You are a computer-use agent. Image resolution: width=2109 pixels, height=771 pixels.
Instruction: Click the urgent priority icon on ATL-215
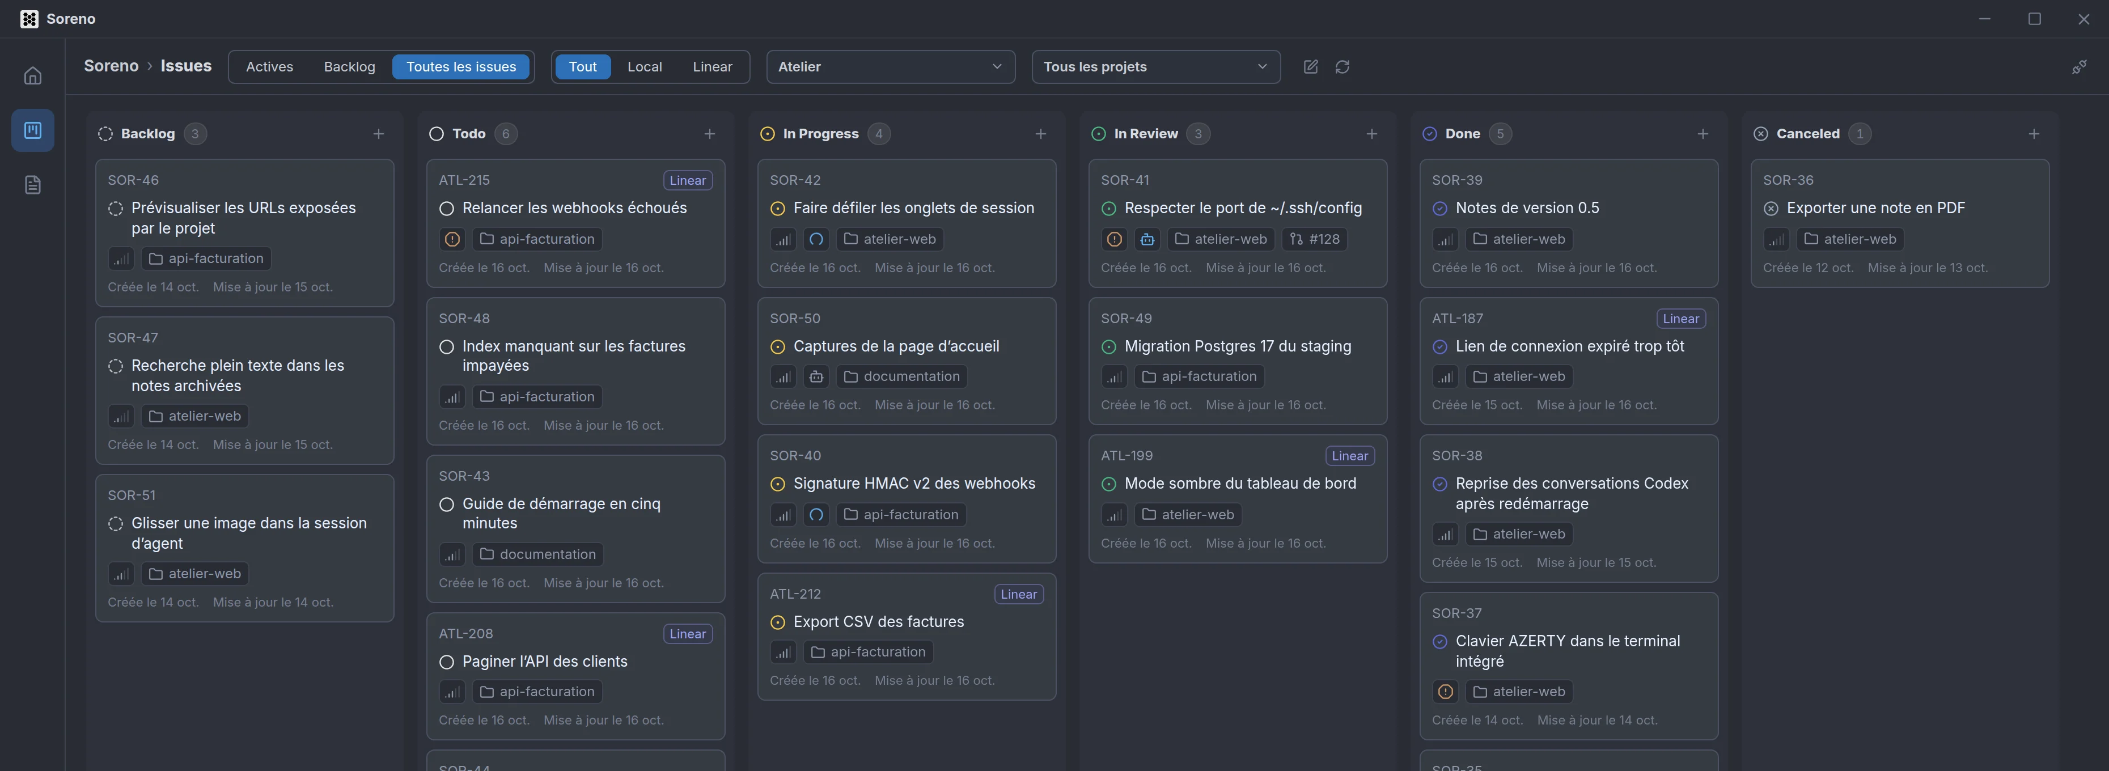pyautogui.click(x=452, y=239)
